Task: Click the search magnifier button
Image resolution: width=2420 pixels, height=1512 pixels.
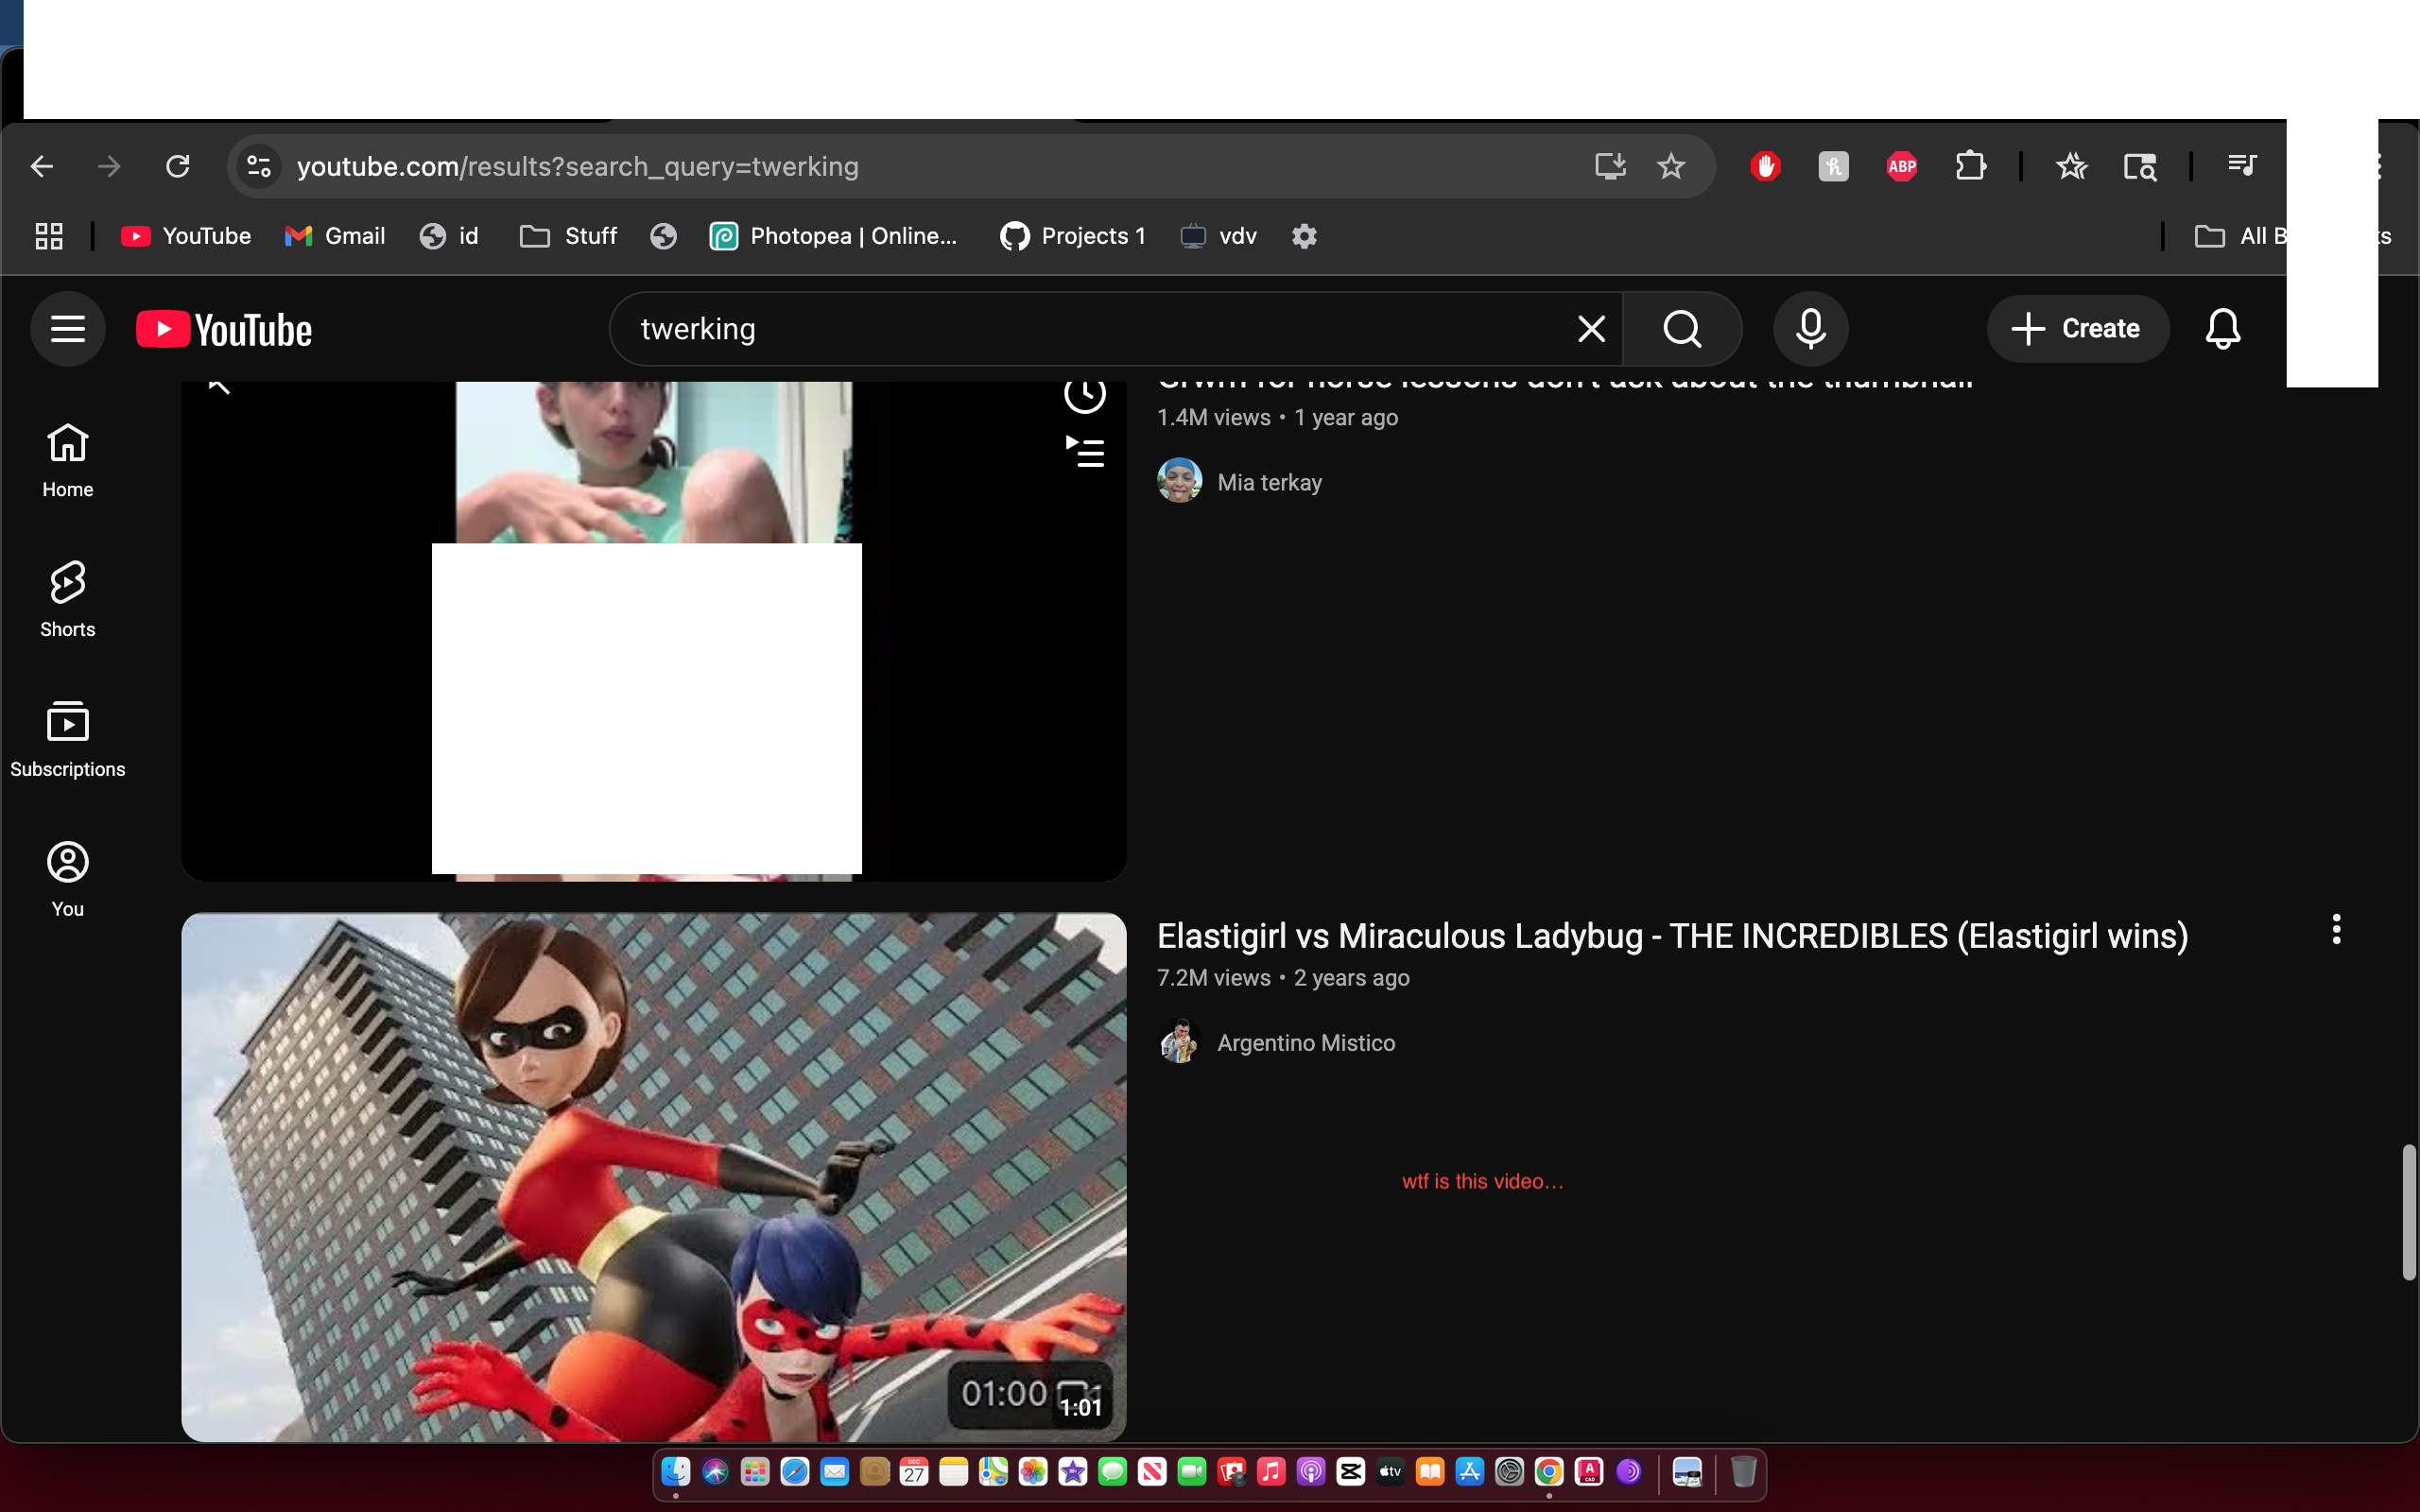Action: point(1682,329)
